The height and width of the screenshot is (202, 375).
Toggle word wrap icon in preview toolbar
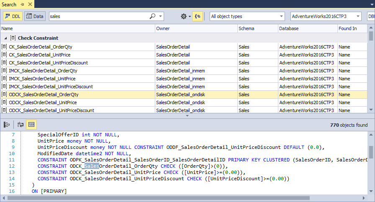click(x=21, y=125)
